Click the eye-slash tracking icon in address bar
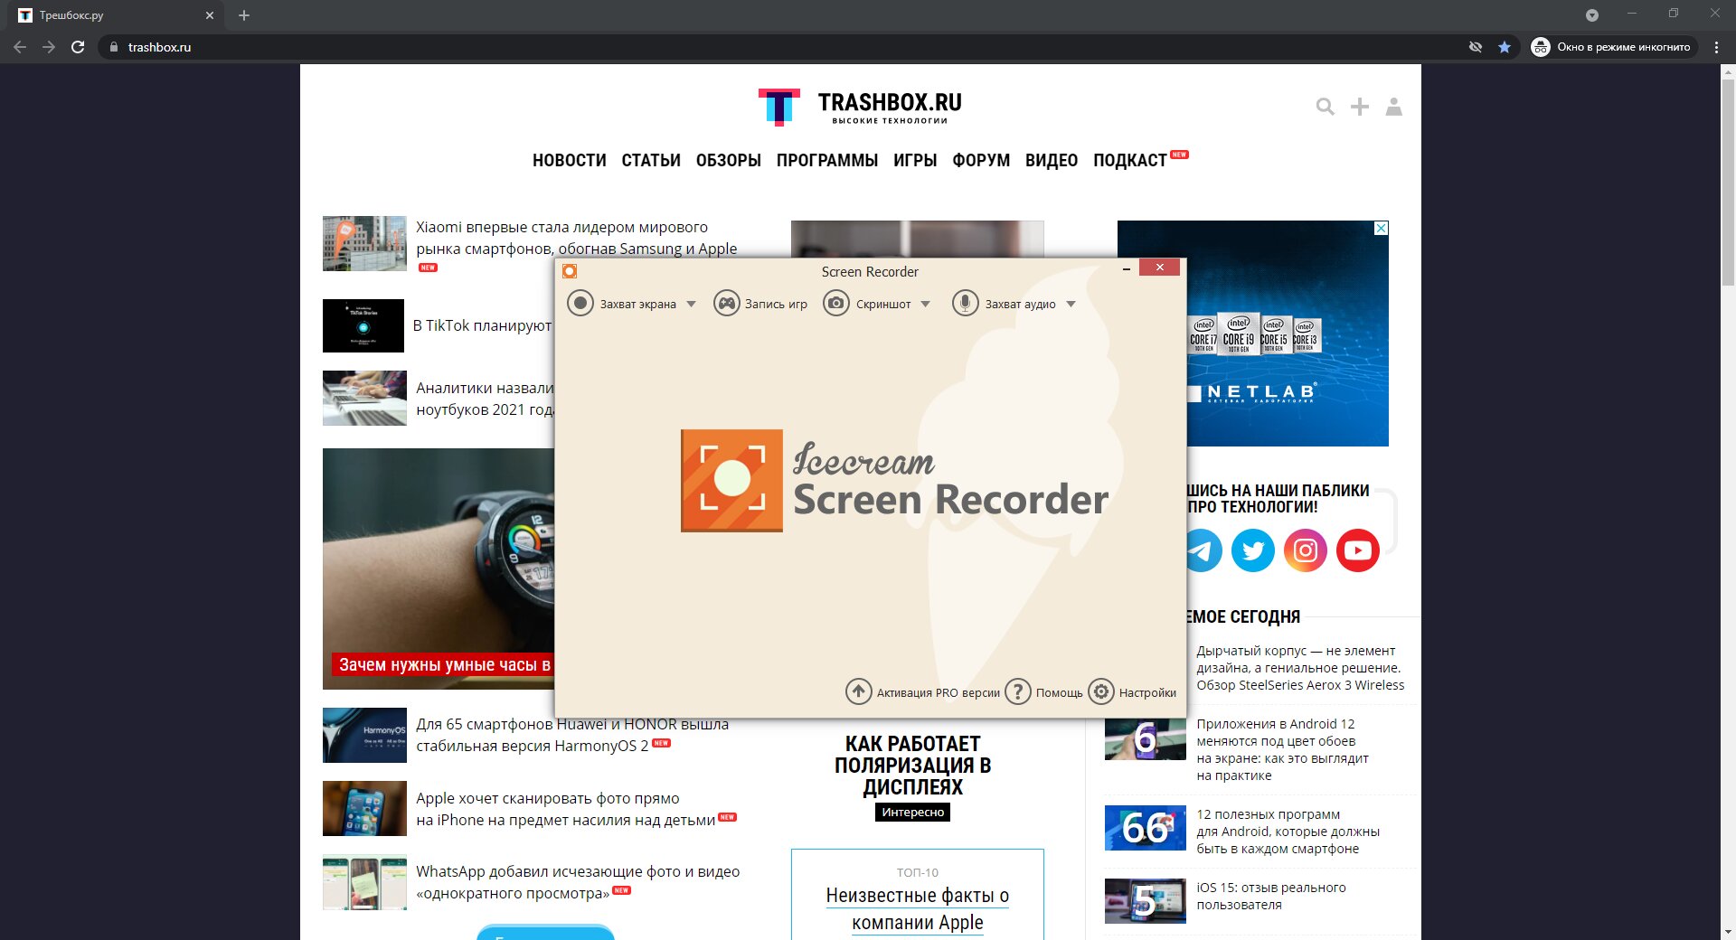The height and width of the screenshot is (940, 1736). click(1476, 47)
